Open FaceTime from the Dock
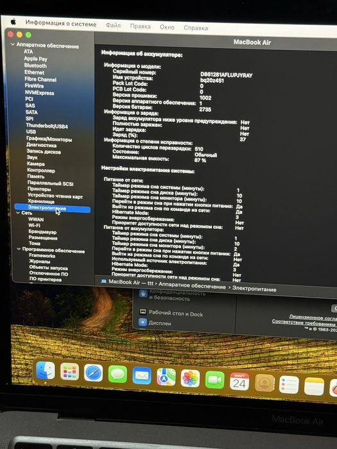 pyautogui.click(x=215, y=380)
